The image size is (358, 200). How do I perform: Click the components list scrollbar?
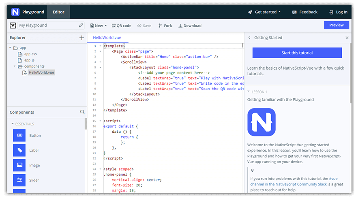[x=86, y=123]
